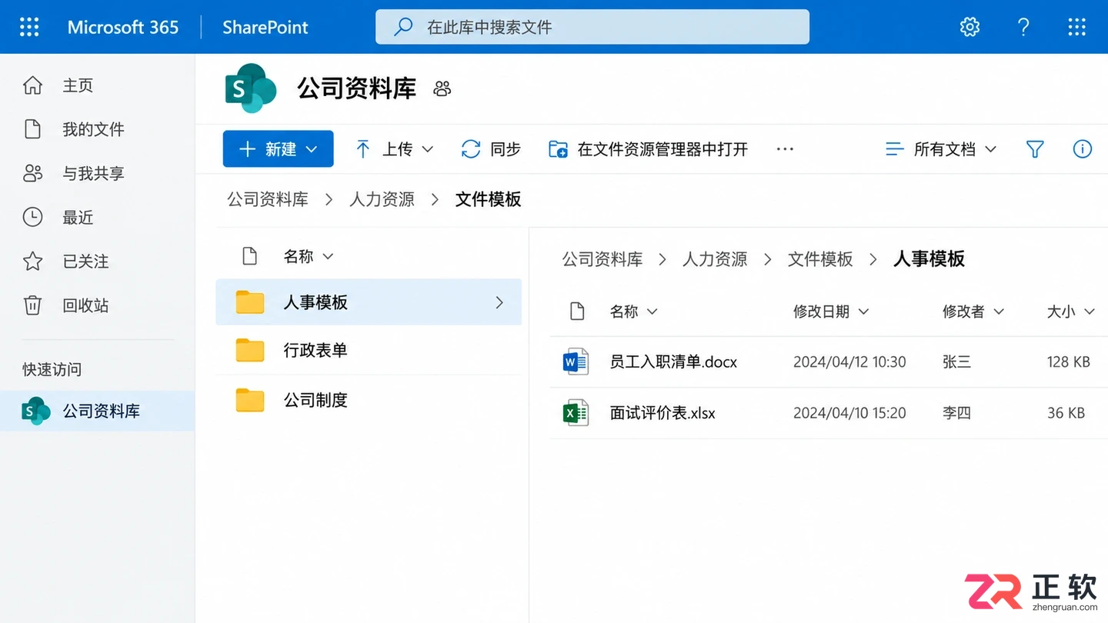Open the details info pane icon
1108x623 pixels.
coord(1083,149)
